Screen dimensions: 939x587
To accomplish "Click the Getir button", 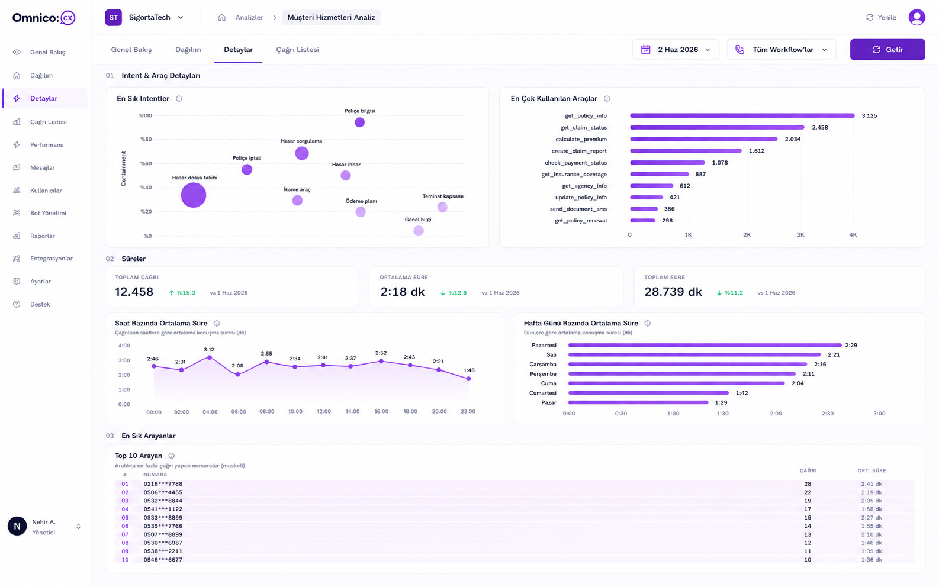I will 887,50.
